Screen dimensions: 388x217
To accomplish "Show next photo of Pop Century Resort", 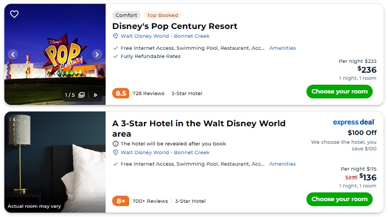I will tap(97, 54).
